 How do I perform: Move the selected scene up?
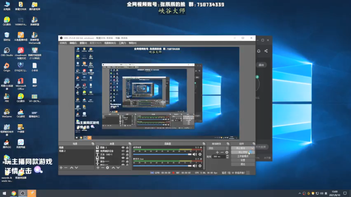tap(72, 168)
